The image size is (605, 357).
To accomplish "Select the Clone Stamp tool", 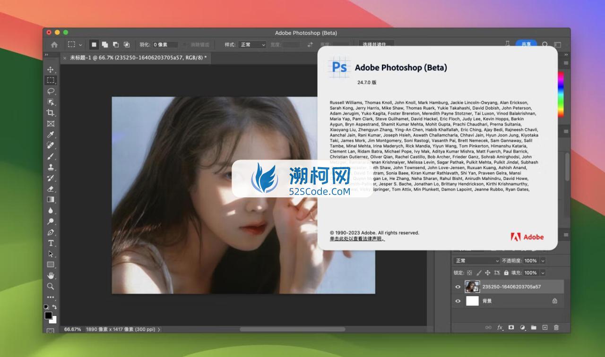I will (x=51, y=167).
